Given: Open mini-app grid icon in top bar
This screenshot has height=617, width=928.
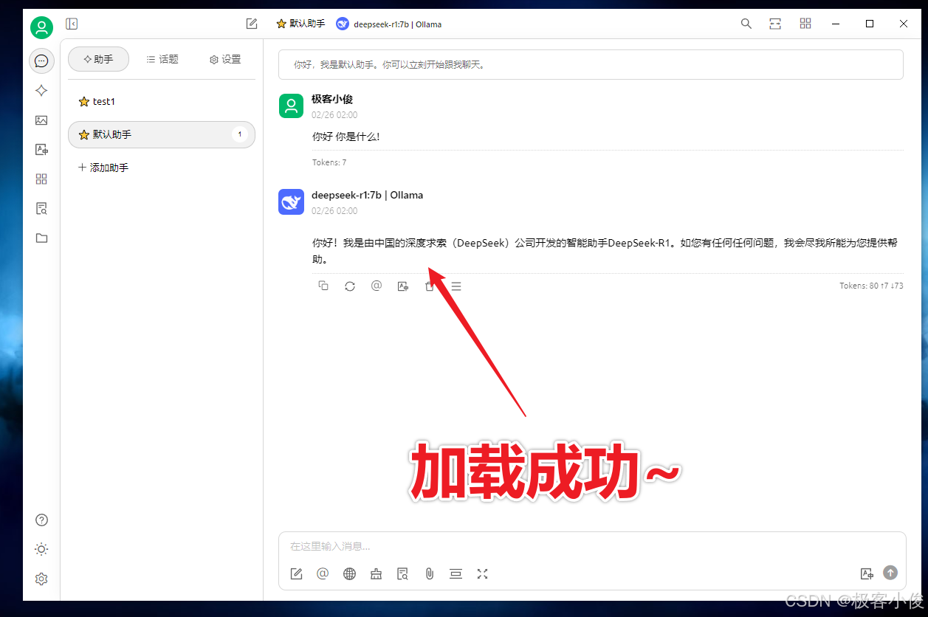Looking at the screenshot, I should click(805, 24).
